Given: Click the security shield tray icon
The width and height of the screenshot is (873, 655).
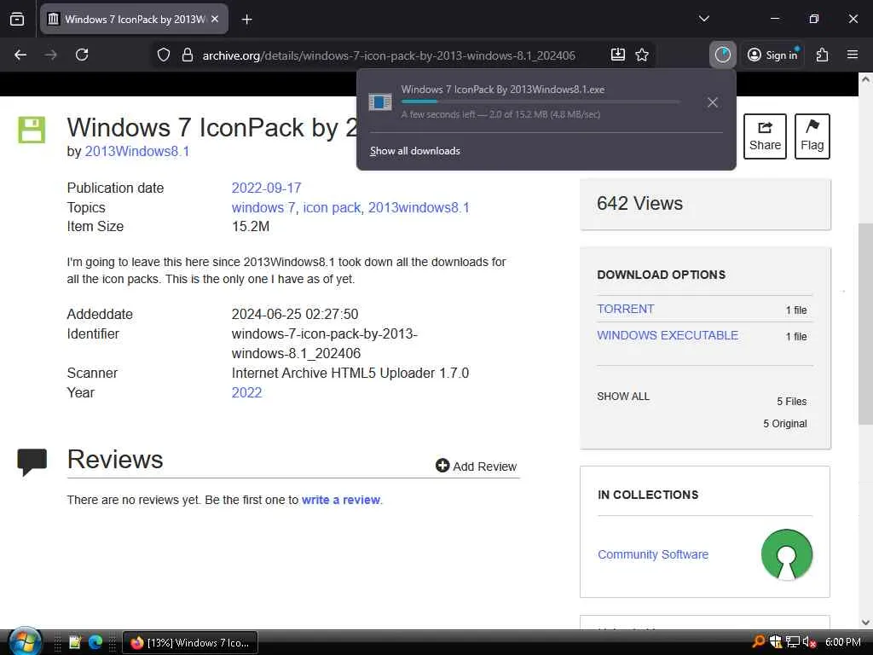Looking at the screenshot, I should [x=776, y=642].
